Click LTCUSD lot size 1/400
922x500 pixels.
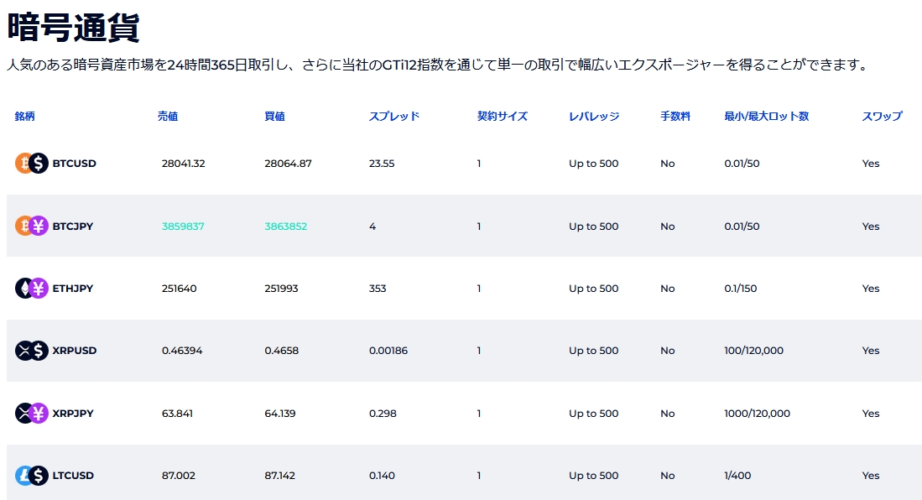738,476
